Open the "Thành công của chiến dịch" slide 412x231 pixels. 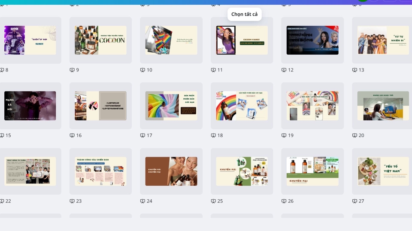(x=100, y=171)
